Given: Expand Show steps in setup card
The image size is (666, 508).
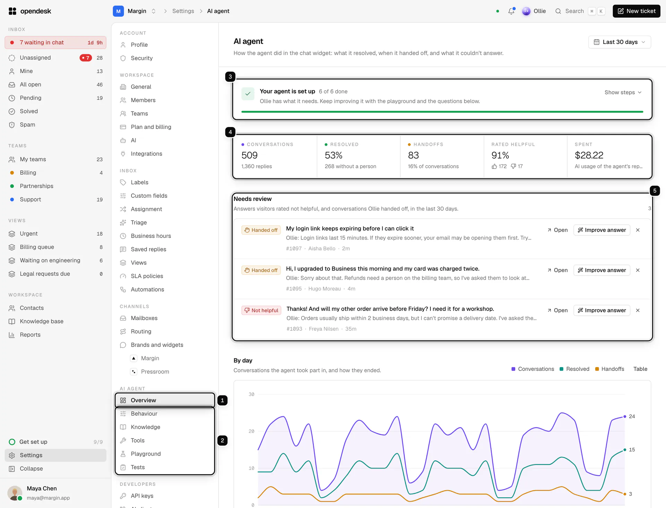Looking at the screenshot, I should click(x=623, y=92).
